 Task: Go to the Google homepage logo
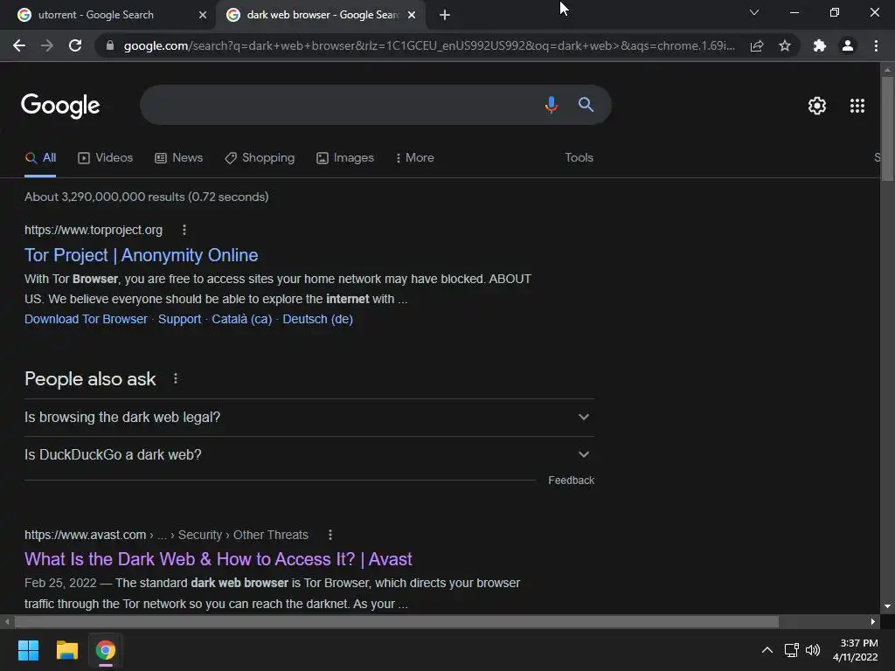click(60, 106)
